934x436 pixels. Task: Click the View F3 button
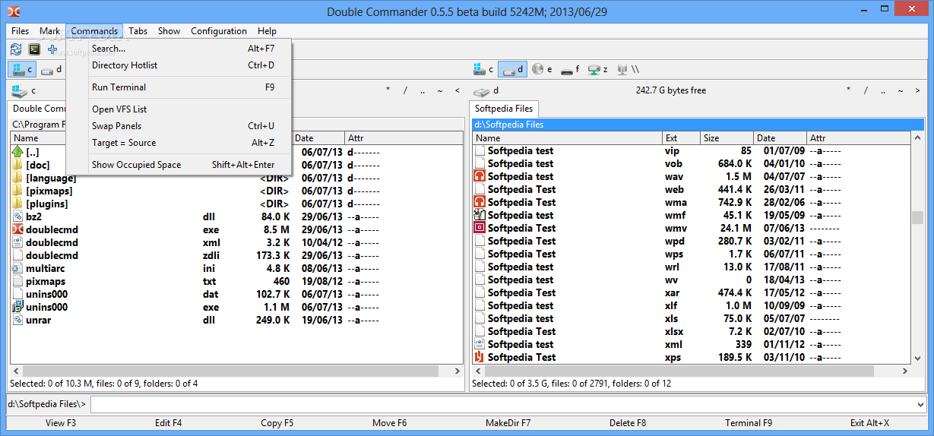pos(61,423)
